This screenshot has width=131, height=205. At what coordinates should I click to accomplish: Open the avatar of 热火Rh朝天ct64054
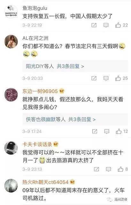pos(11,186)
